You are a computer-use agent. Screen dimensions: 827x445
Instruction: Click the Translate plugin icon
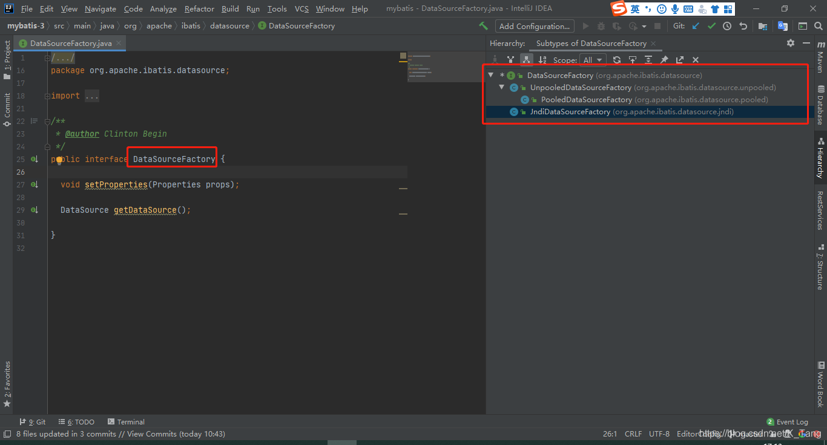click(x=783, y=26)
